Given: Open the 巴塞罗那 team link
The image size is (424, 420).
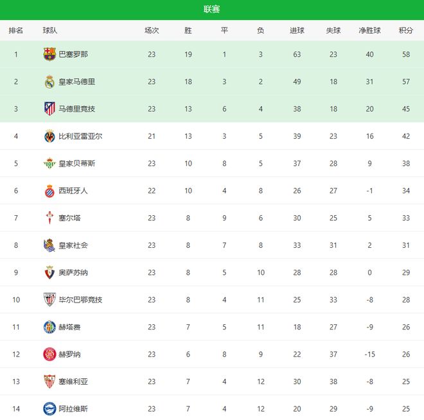Looking at the screenshot, I should pos(73,55).
